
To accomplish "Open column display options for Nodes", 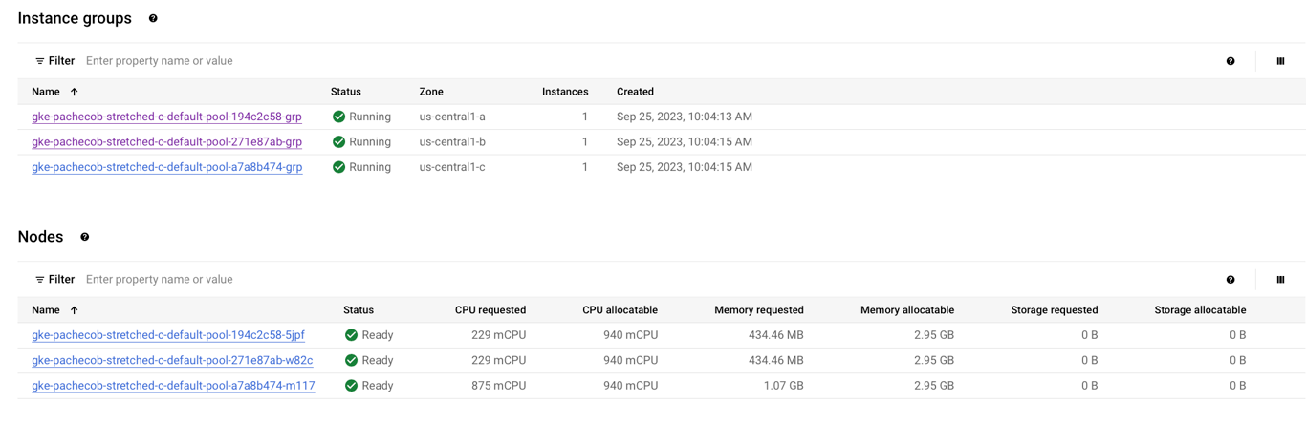I will coord(1280,280).
